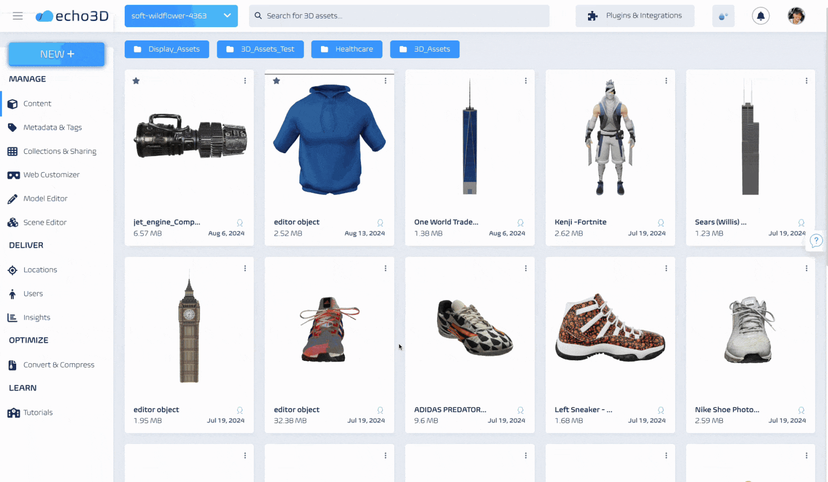Toggle favorite on the editor object hoodie card
828x482 pixels.
(277, 80)
